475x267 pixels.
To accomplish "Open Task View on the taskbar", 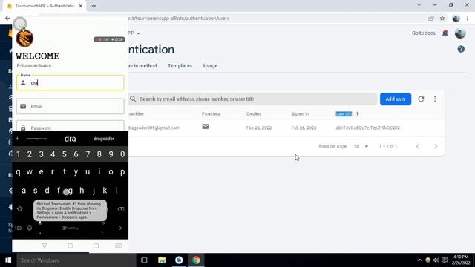I will click(145, 260).
